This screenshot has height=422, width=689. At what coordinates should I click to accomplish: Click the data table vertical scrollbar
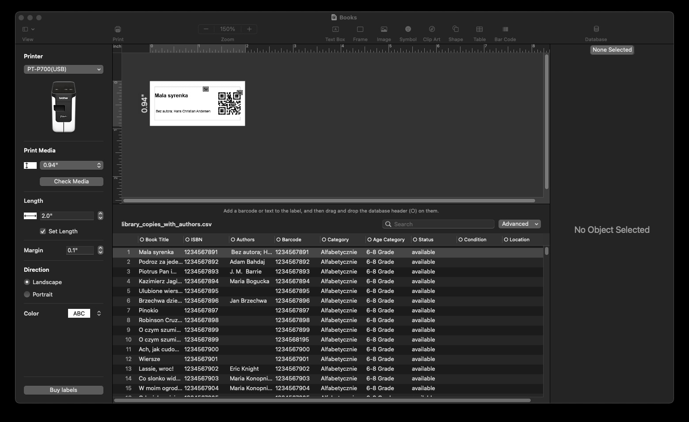[x=547, y=251]
